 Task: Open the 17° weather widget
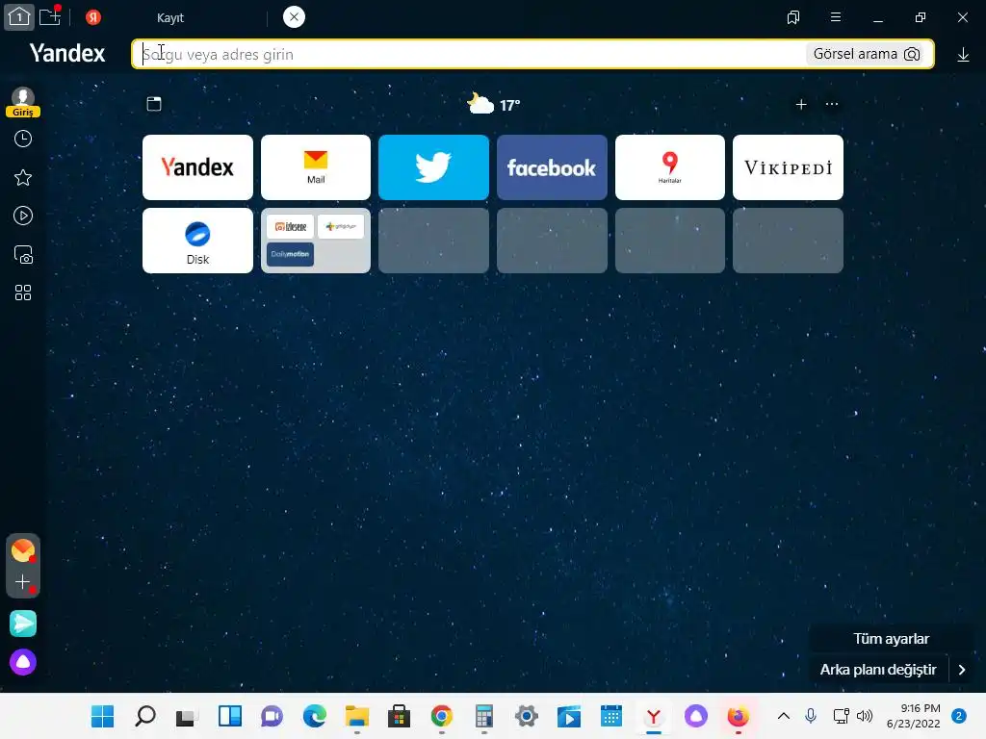tap(494, 104)
